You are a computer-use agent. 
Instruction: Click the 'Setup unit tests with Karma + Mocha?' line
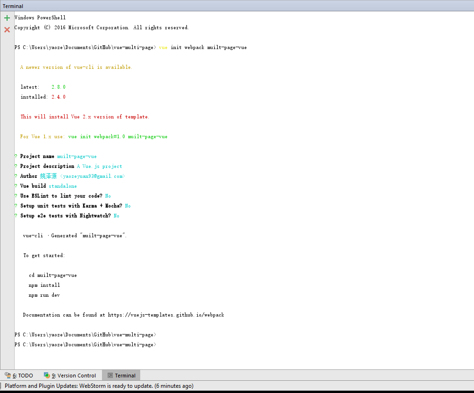tap(73, 206)
